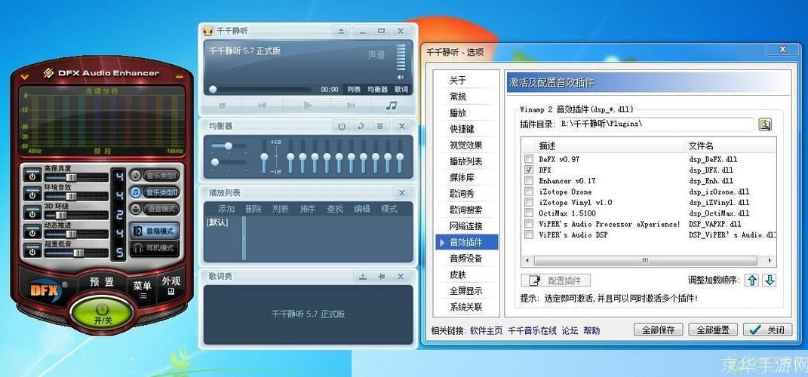Click the 千千静听 headphone app icon
The height and width of the screenshot is (377, 808).
pyautogui.click(x=208, y=31)
